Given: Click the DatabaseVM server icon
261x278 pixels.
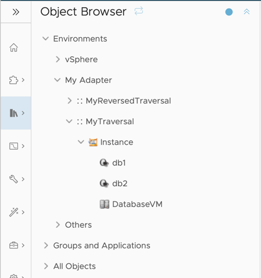Looking at the screenshot, I should 105,204.
